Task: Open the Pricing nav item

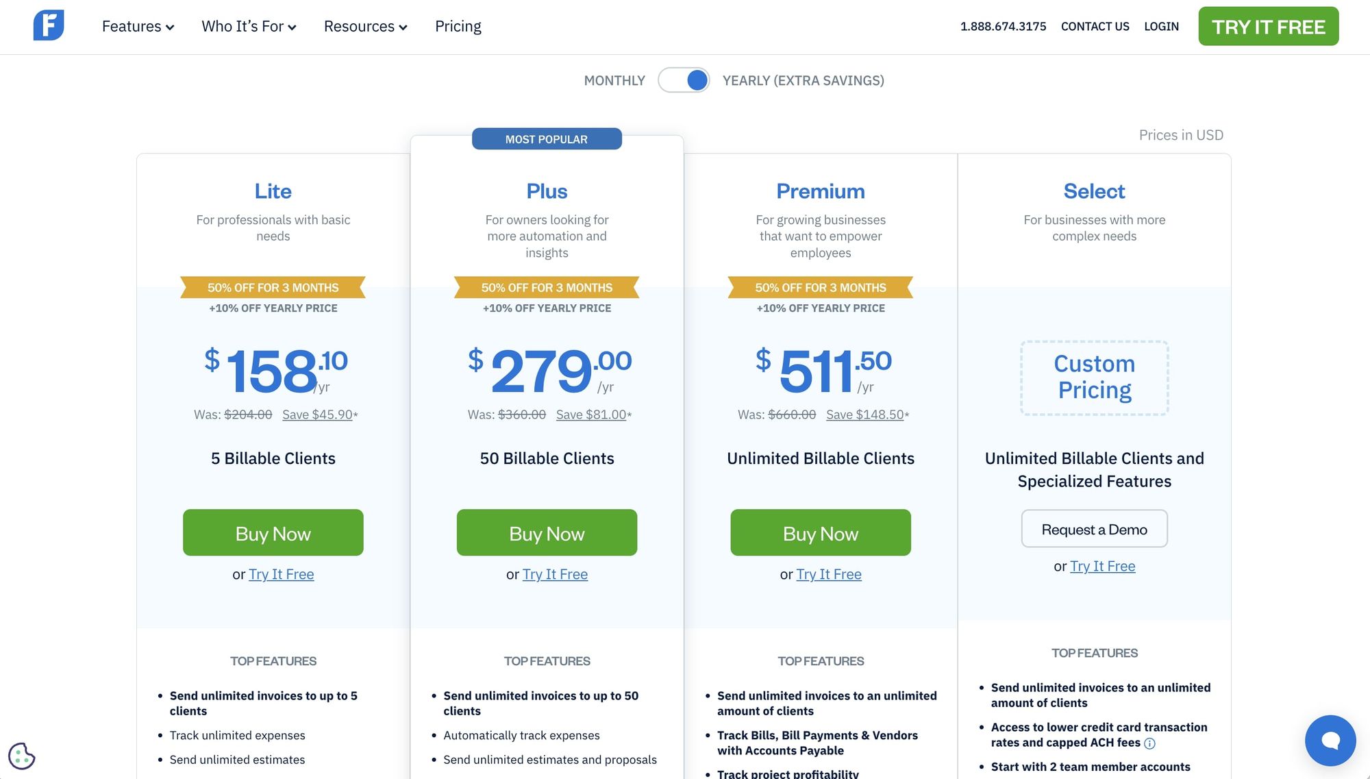Action: pos(458,27)
